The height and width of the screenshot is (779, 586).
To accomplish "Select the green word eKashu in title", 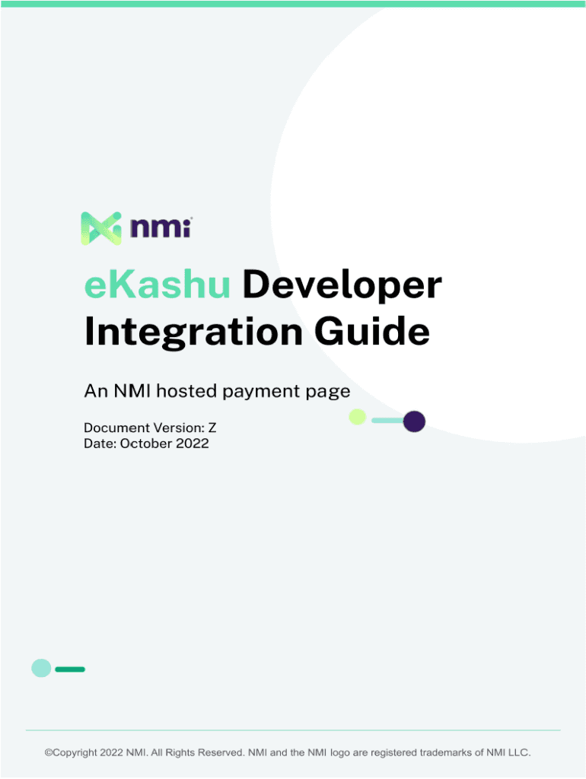I will tap(158, 286).
